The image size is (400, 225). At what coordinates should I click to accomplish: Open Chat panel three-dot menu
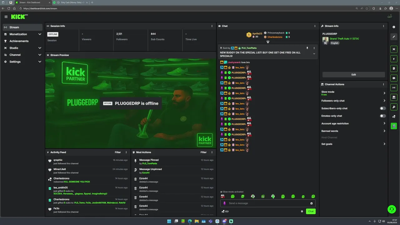(x=315, y=26)
